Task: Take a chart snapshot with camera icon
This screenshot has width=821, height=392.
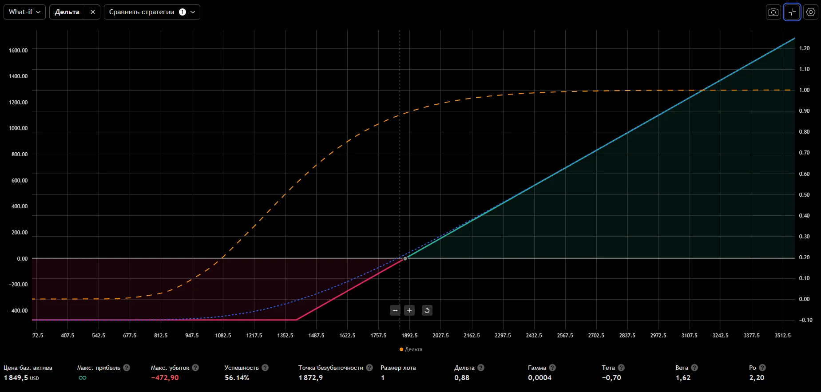Action: (x=773, y=12)
